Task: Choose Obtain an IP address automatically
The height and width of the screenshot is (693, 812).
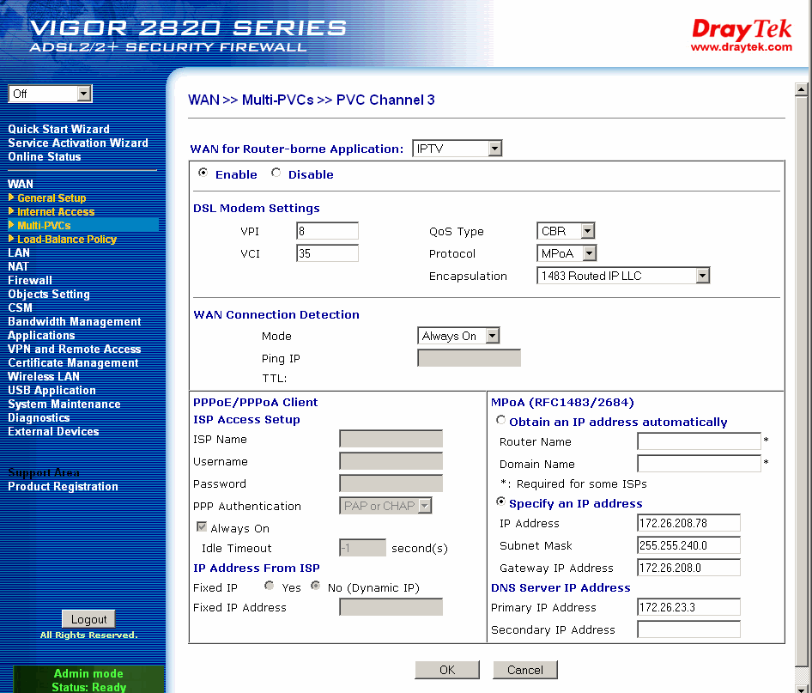Action: tap(500, 421)
